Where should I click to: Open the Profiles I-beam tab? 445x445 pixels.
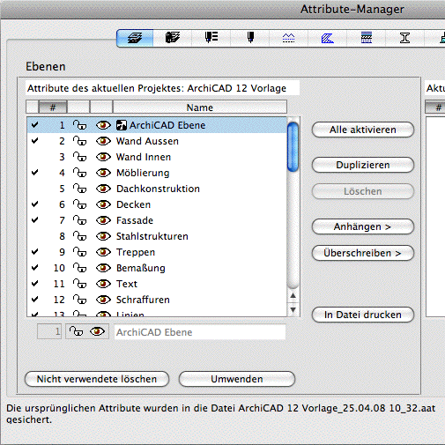click(404, 38)
